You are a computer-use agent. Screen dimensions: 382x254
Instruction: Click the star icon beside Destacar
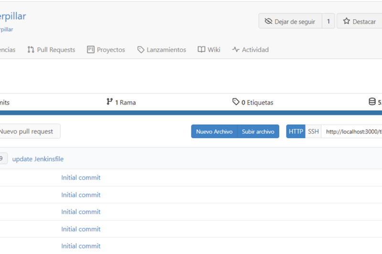pyautogui.click(x=347, y=21)
